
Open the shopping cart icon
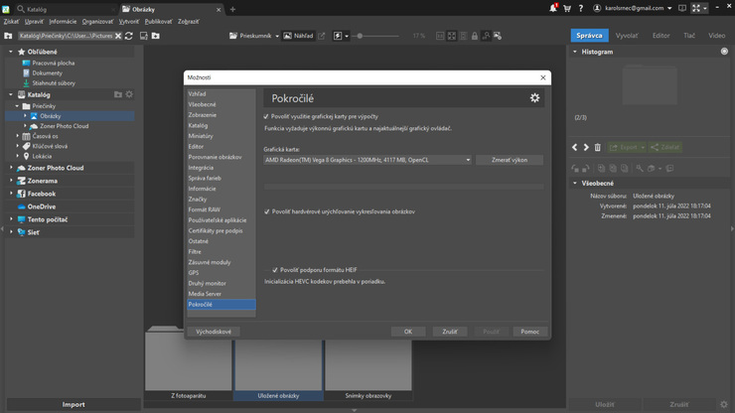click(x=567, y=8)
